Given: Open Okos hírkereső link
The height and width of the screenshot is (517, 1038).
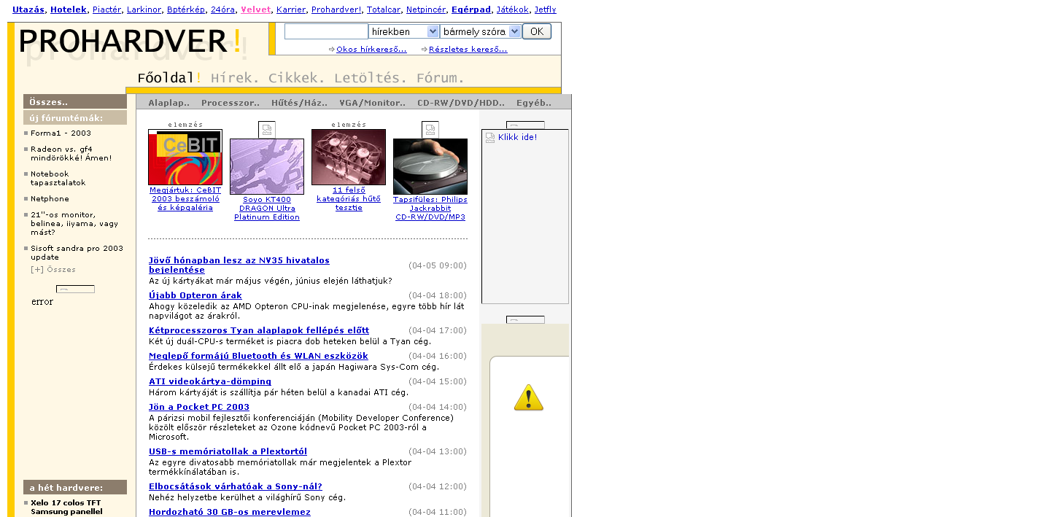Looking at the screenshot, I should click(x=371, y=50).
